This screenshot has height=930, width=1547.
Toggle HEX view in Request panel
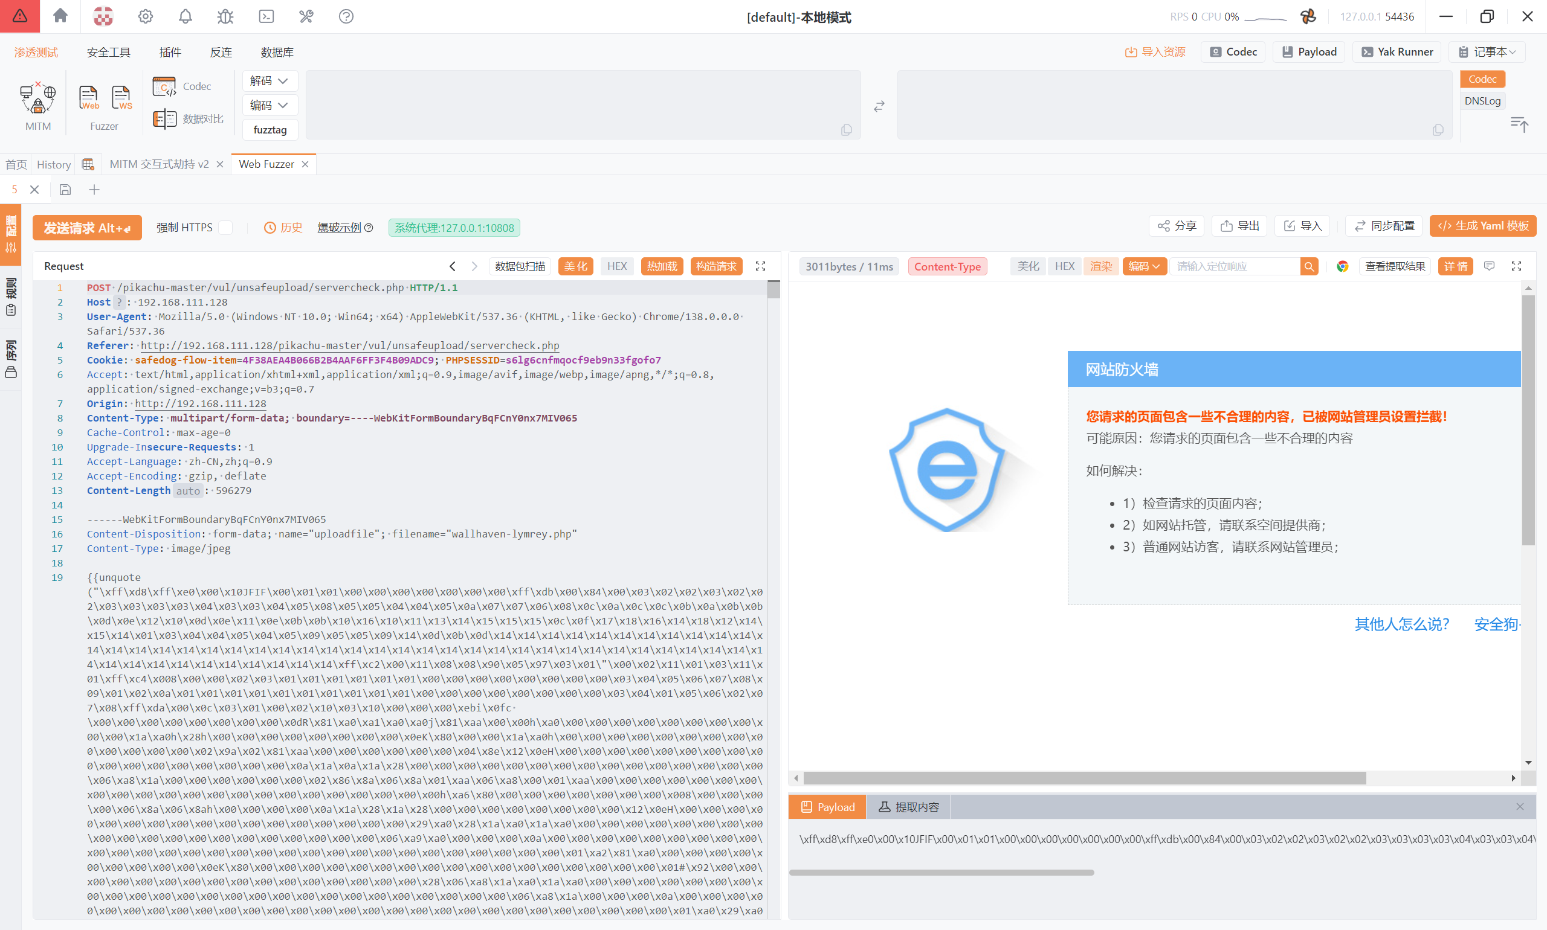coord(616,266)
